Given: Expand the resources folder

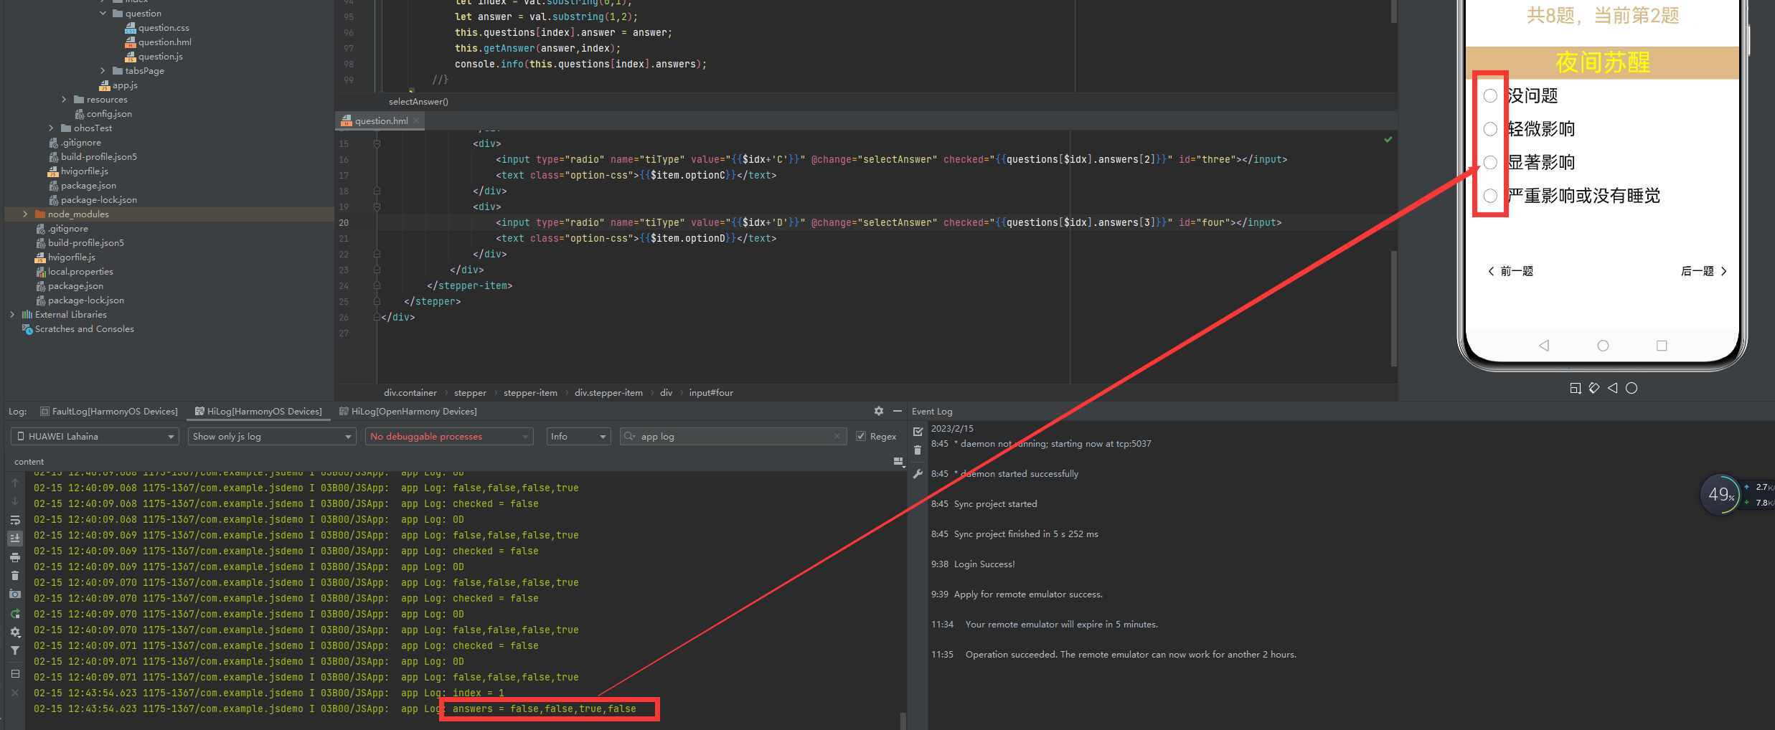Looking at the screenshot, I should tap(64, 100).
